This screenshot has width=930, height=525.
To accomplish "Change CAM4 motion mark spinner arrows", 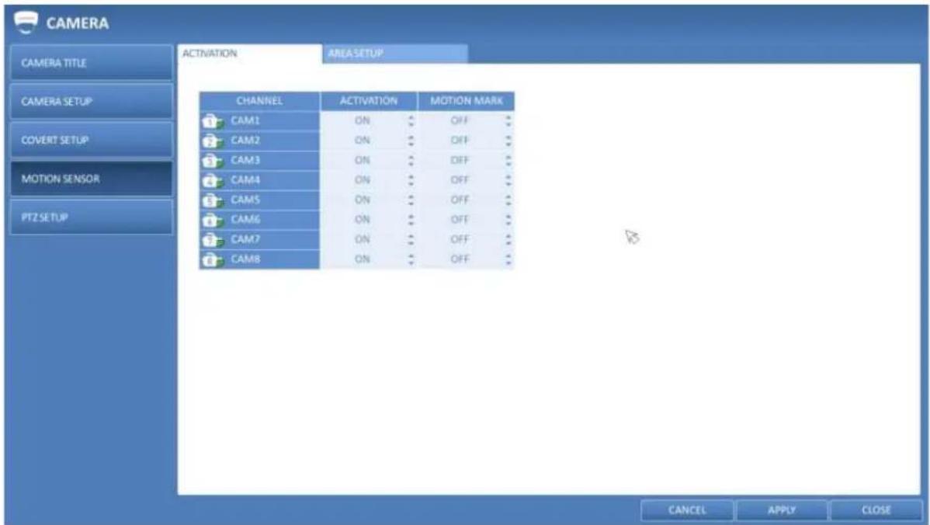I will [508, 180].
